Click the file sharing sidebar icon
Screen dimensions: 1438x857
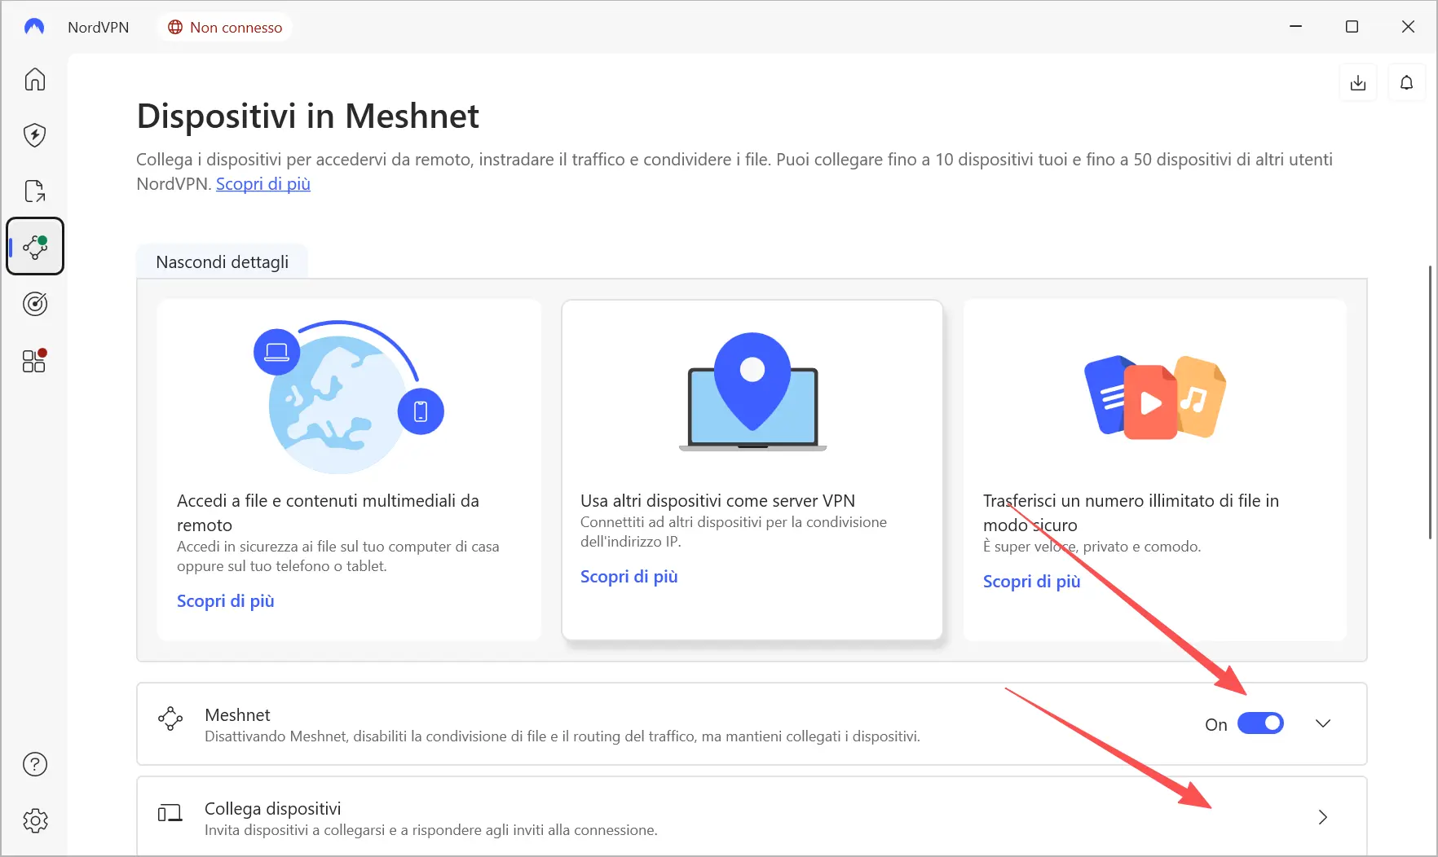(x=35, y=191)
